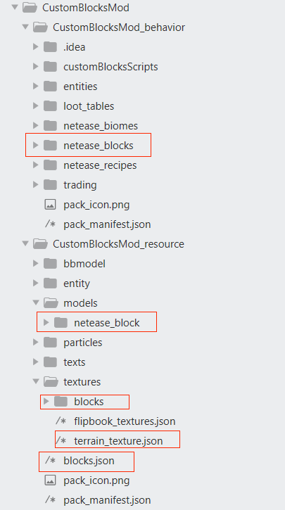Click the image icon beside behavior pack_icon.png
This screenshot has height=510, width=285.
click(50, 205)
